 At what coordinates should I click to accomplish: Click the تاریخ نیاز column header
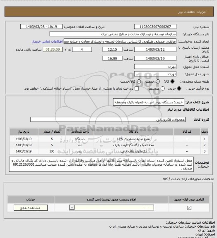click(24, 132)
